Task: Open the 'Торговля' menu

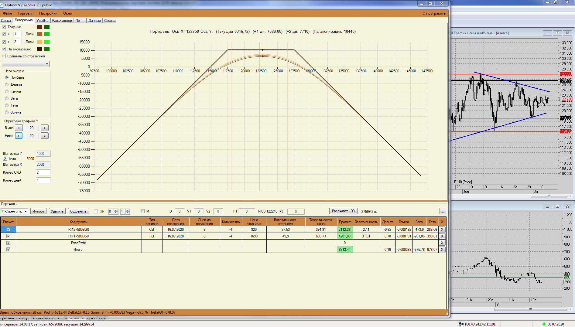Action: [x=26, y=13]
